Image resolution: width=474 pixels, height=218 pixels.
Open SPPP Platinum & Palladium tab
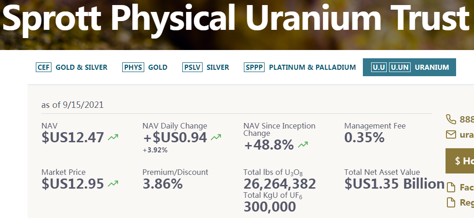click(x=299, y=67)
